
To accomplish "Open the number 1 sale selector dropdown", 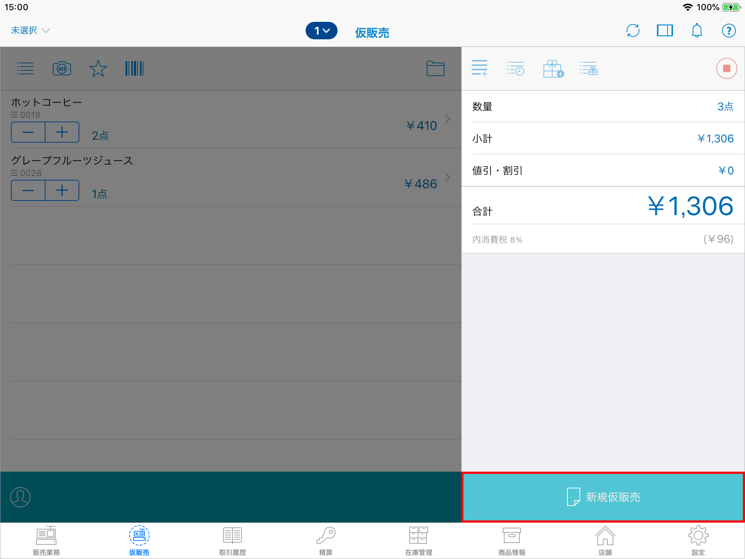I will 321,31.
